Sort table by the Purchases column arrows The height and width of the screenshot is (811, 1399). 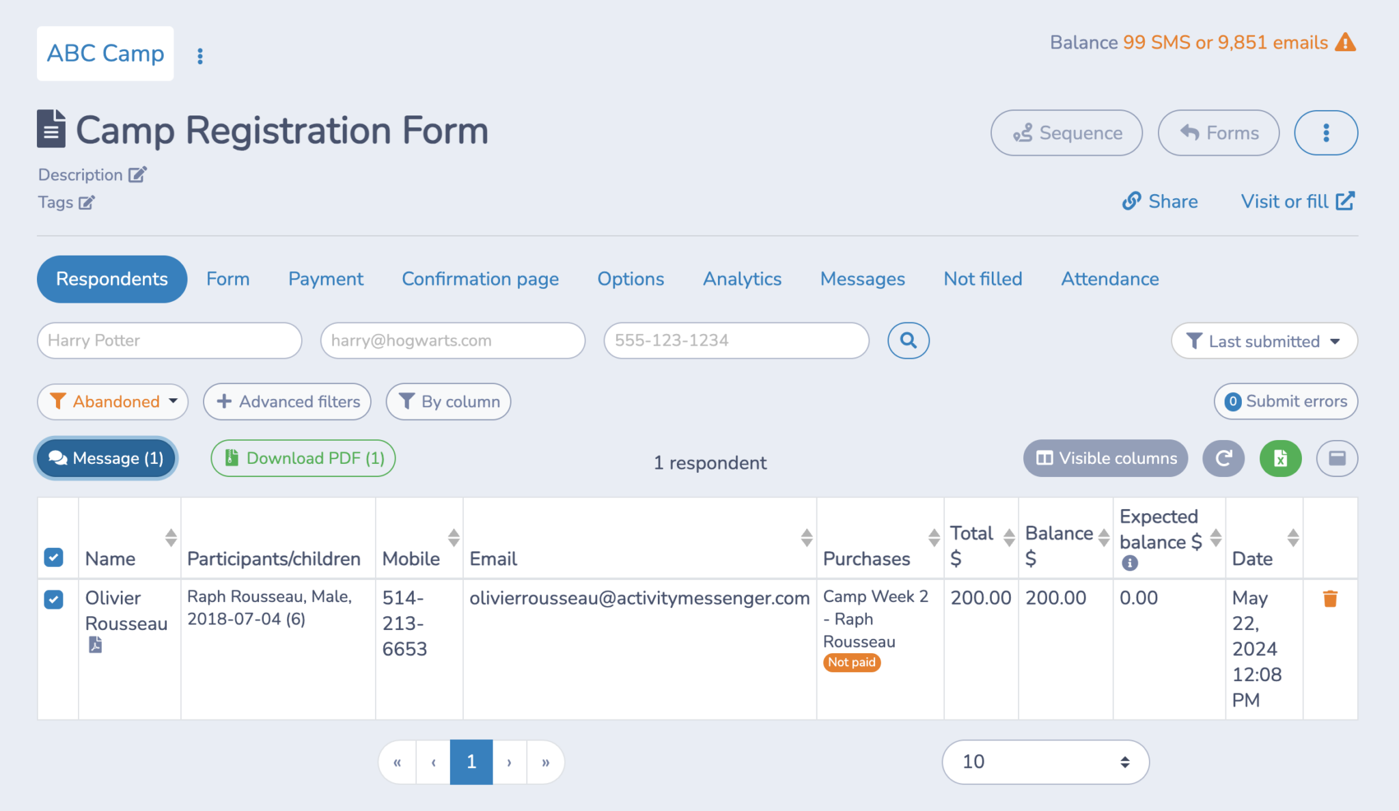click(x=934, y=538)
